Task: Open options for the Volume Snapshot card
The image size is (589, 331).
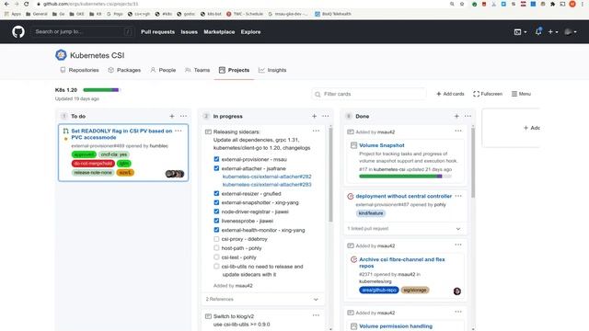Action: click(x=458, y=131)
